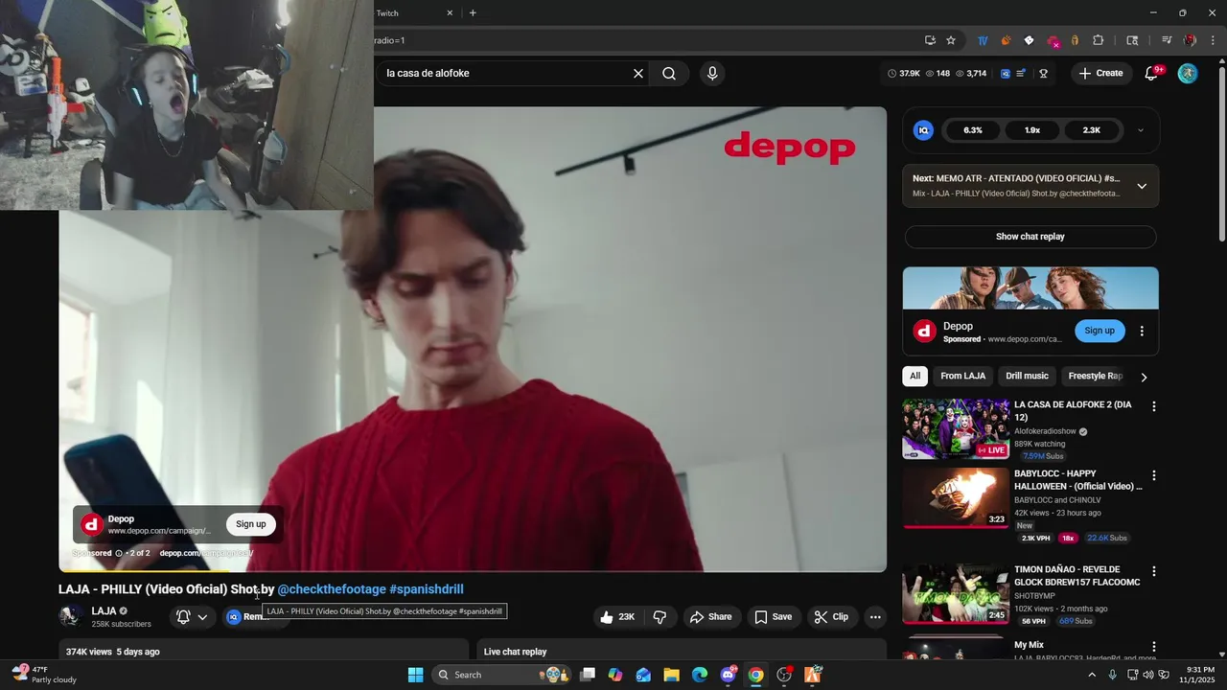The image size is (1227, 690).
Task: Open File Explorer from taskbar
Action: [671, 675]
